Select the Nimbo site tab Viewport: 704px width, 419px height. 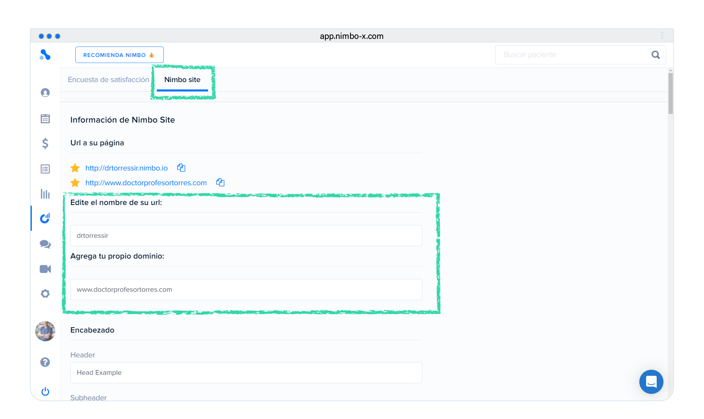[182, 80]
